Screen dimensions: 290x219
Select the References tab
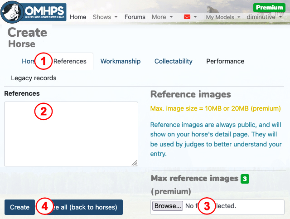click(x=71, y=61)
